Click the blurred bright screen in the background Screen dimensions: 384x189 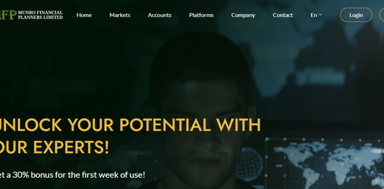pos(320,76)
